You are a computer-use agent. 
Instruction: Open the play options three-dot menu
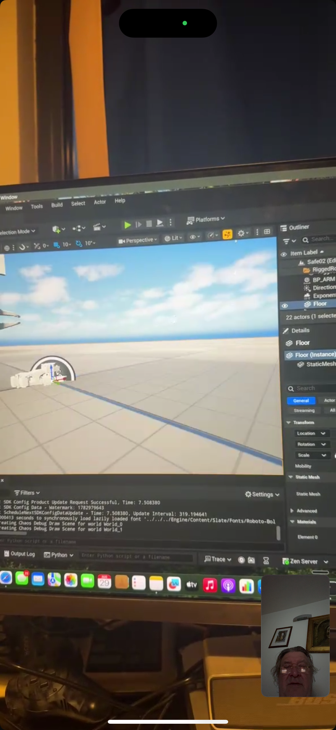[x=171, y=222]
